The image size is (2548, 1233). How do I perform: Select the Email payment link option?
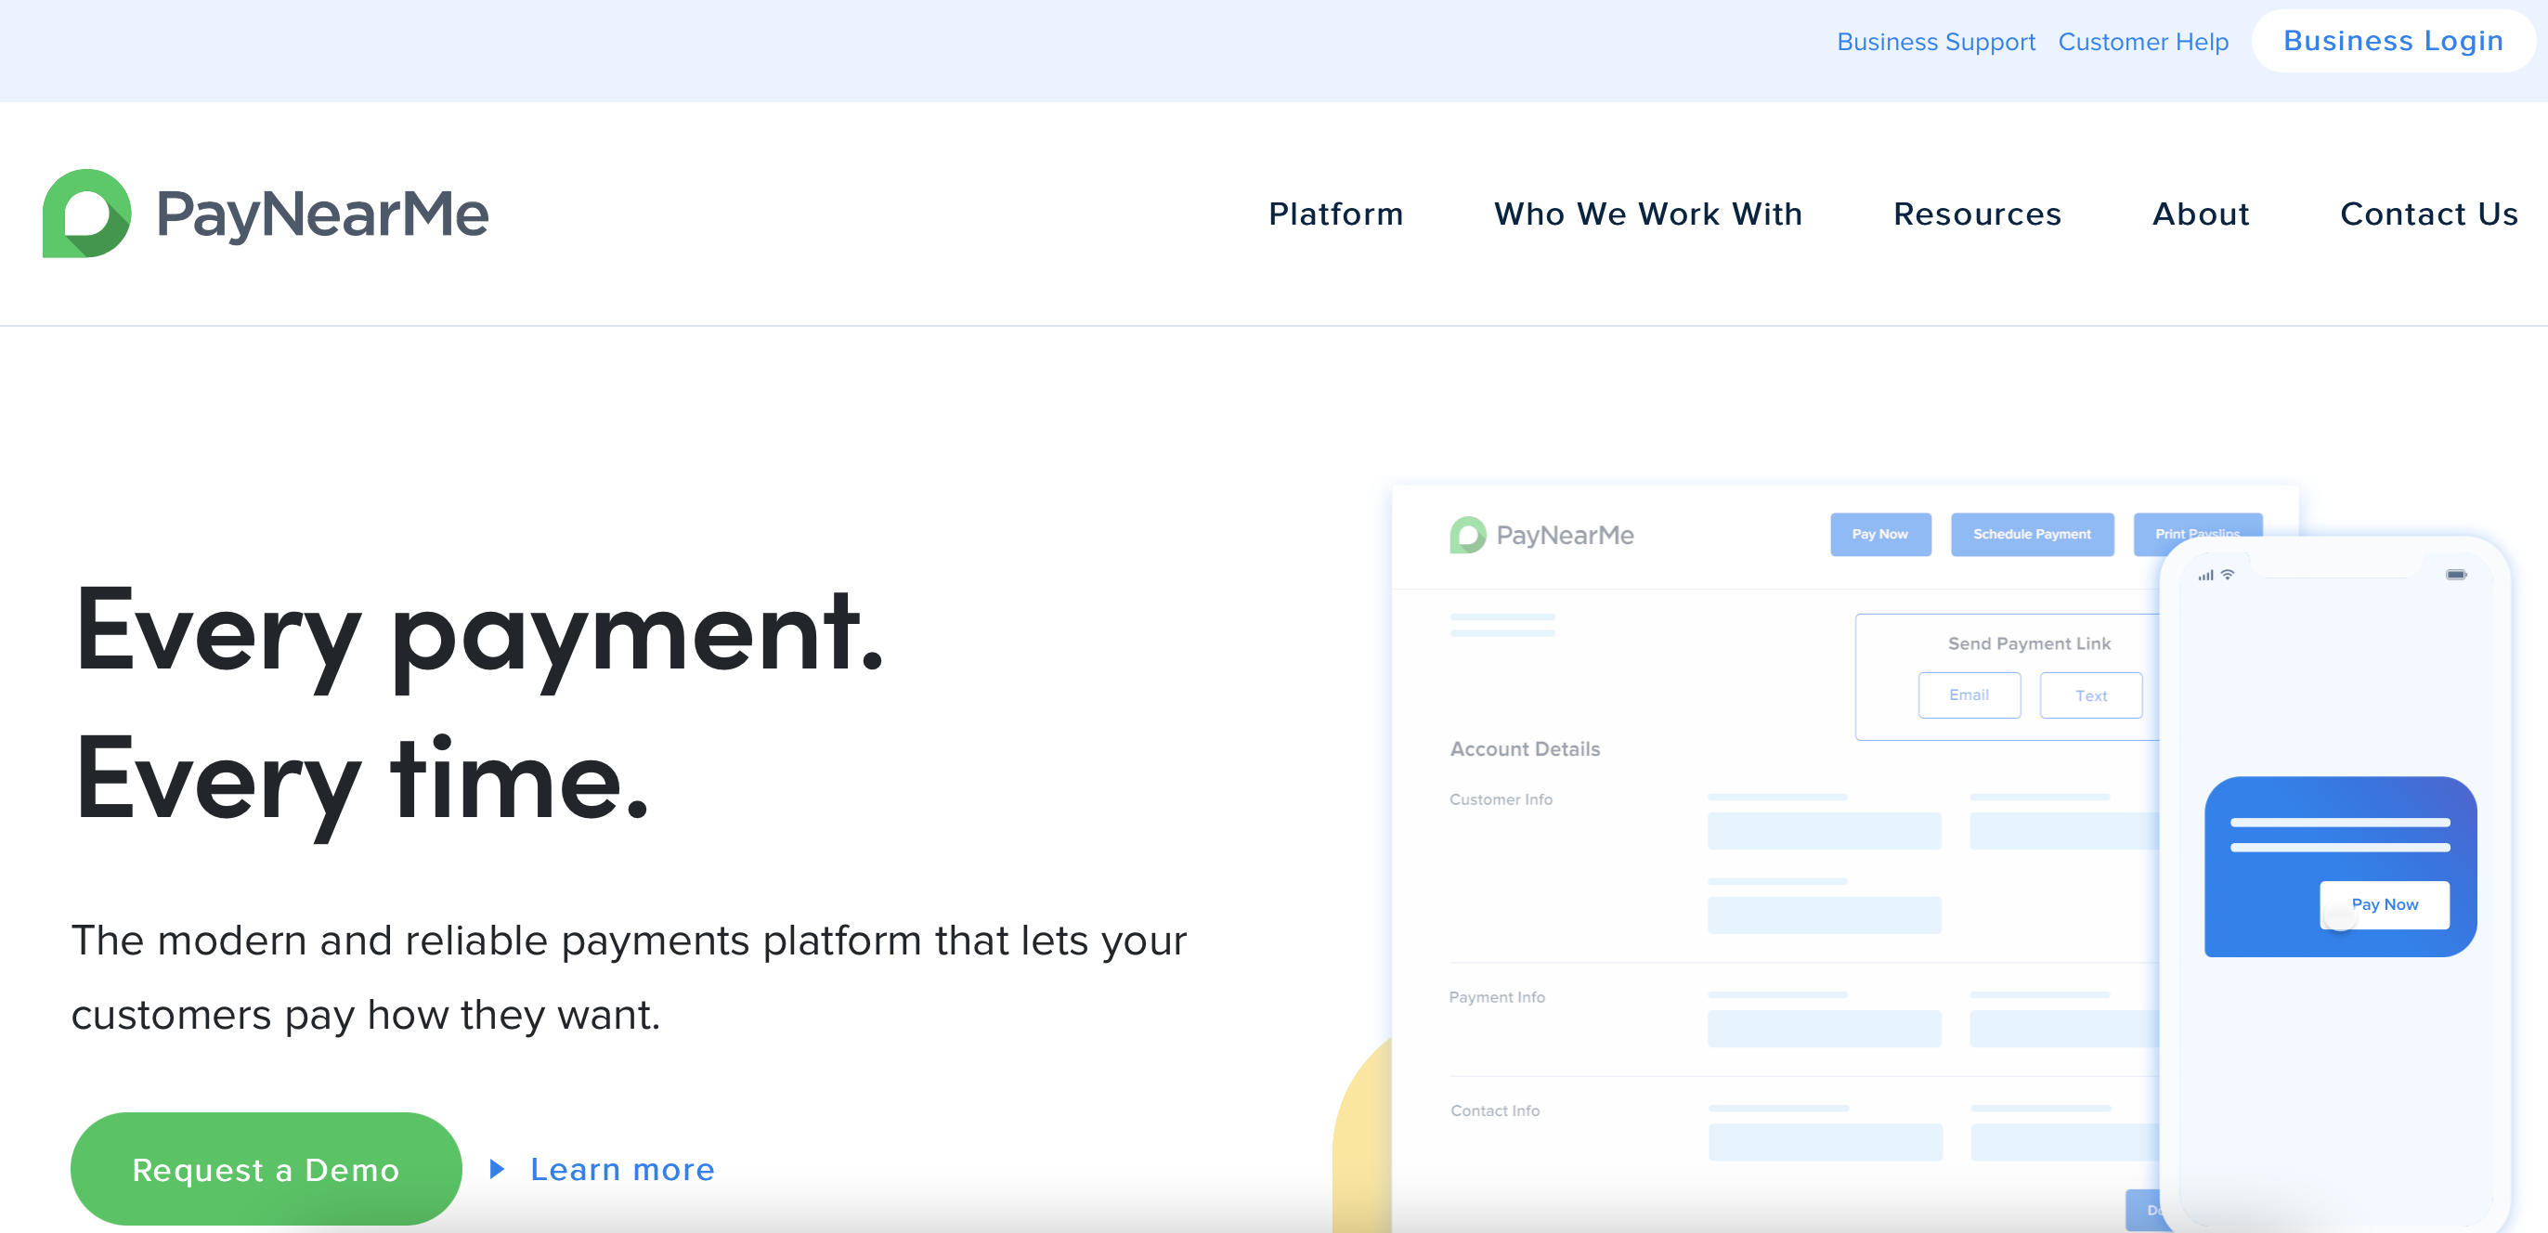(x=1969, y=695)
